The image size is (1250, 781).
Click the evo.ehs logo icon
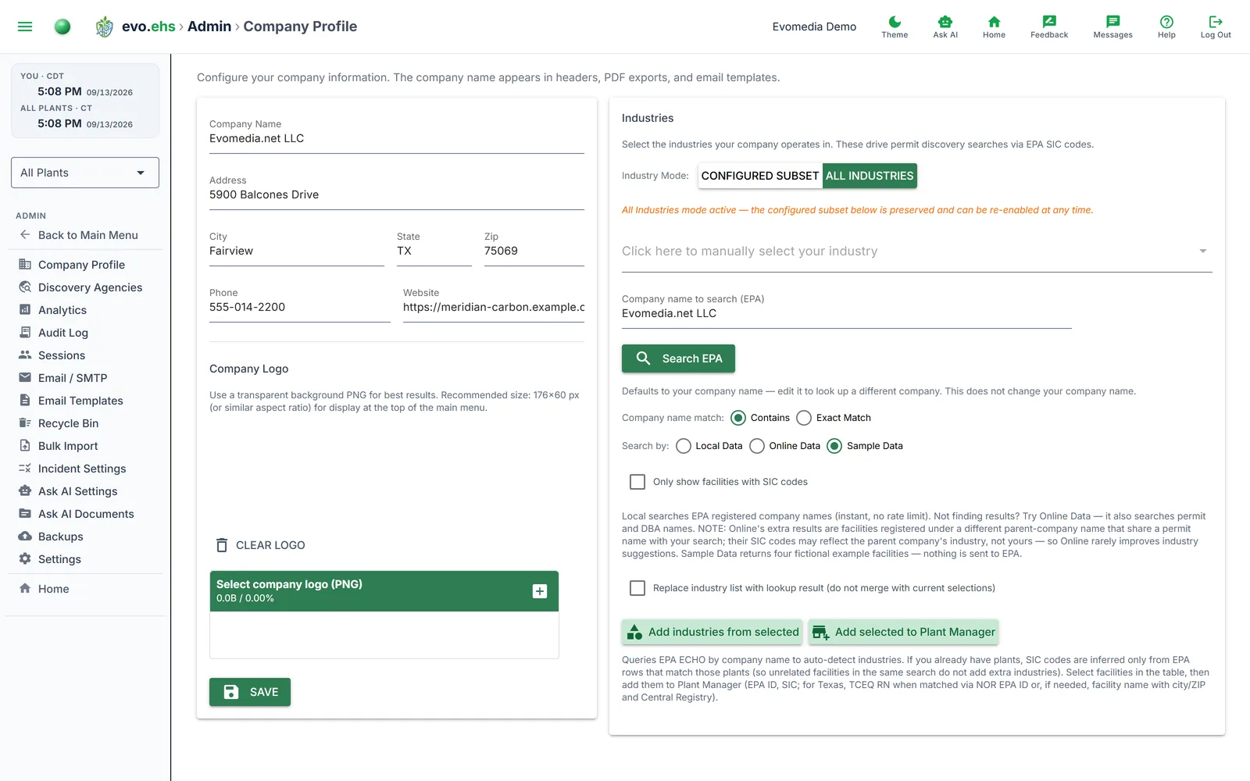[104, 27]
